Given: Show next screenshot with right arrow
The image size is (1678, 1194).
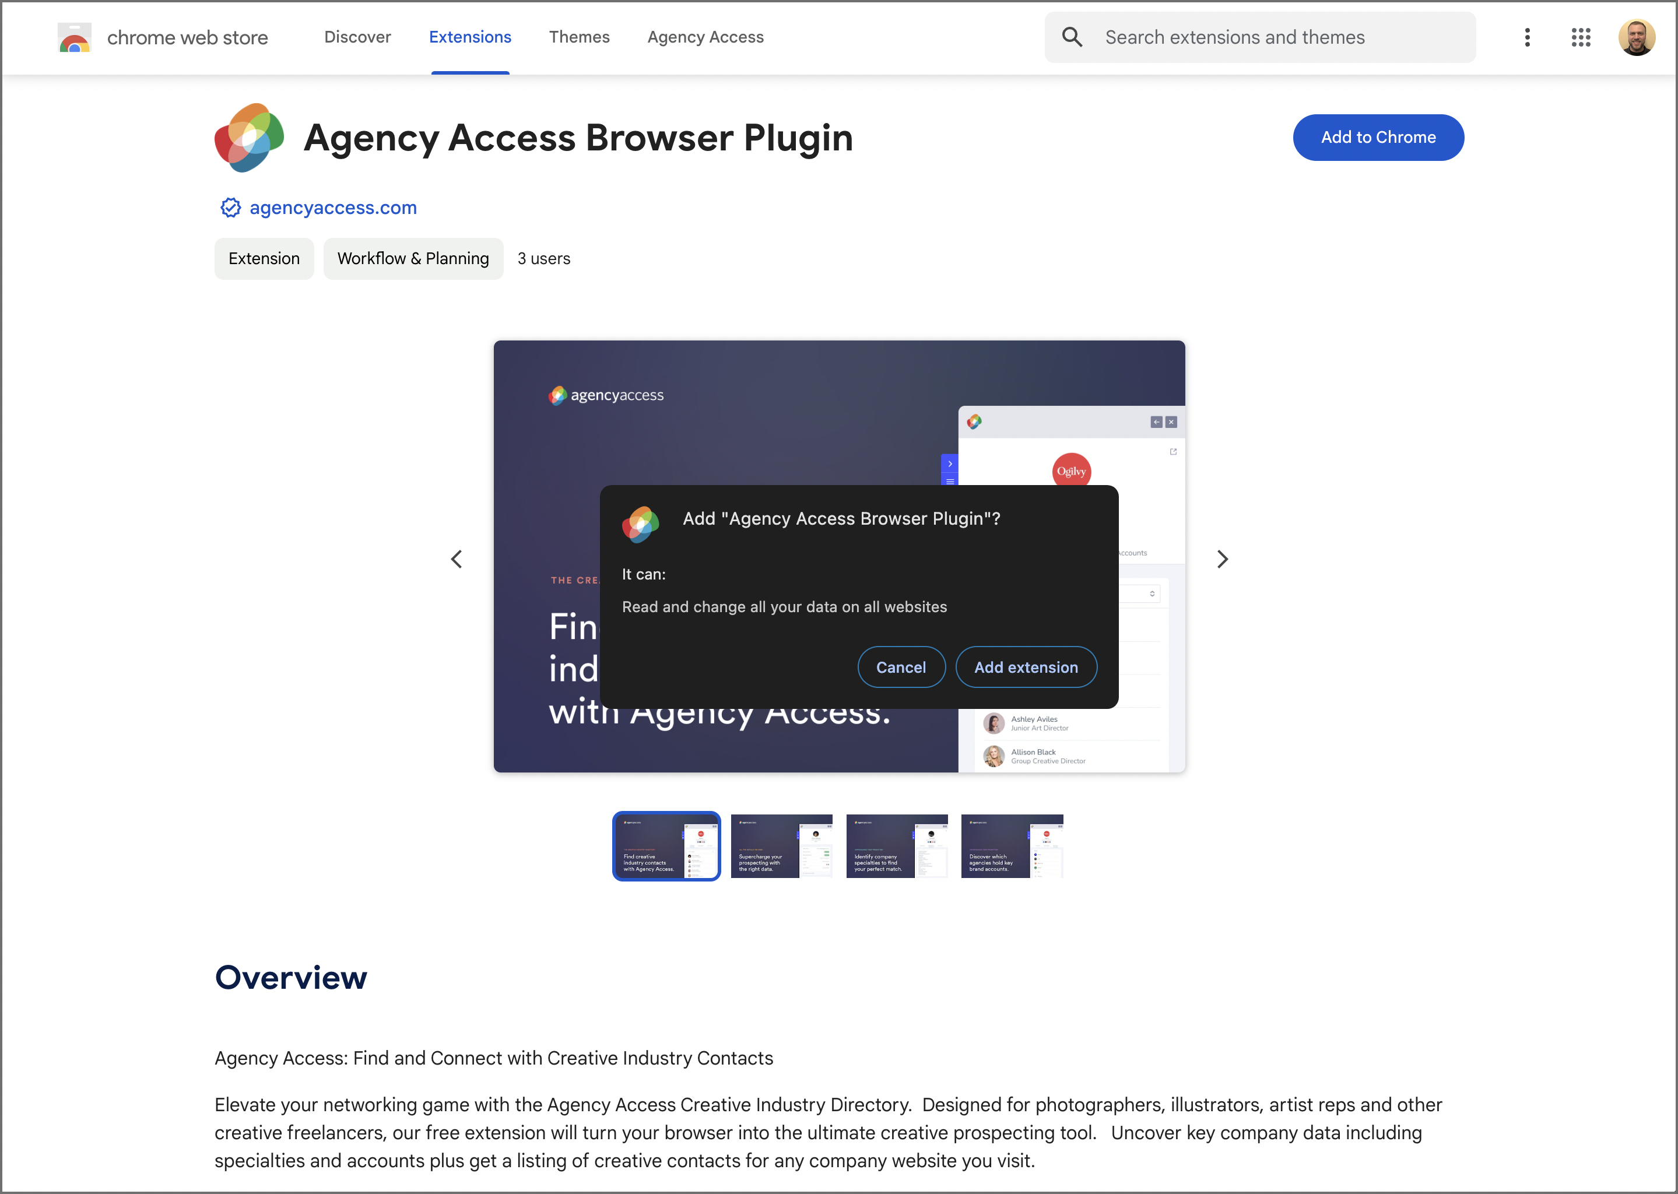Looking at the screenshot, I should pos(1222,560).
